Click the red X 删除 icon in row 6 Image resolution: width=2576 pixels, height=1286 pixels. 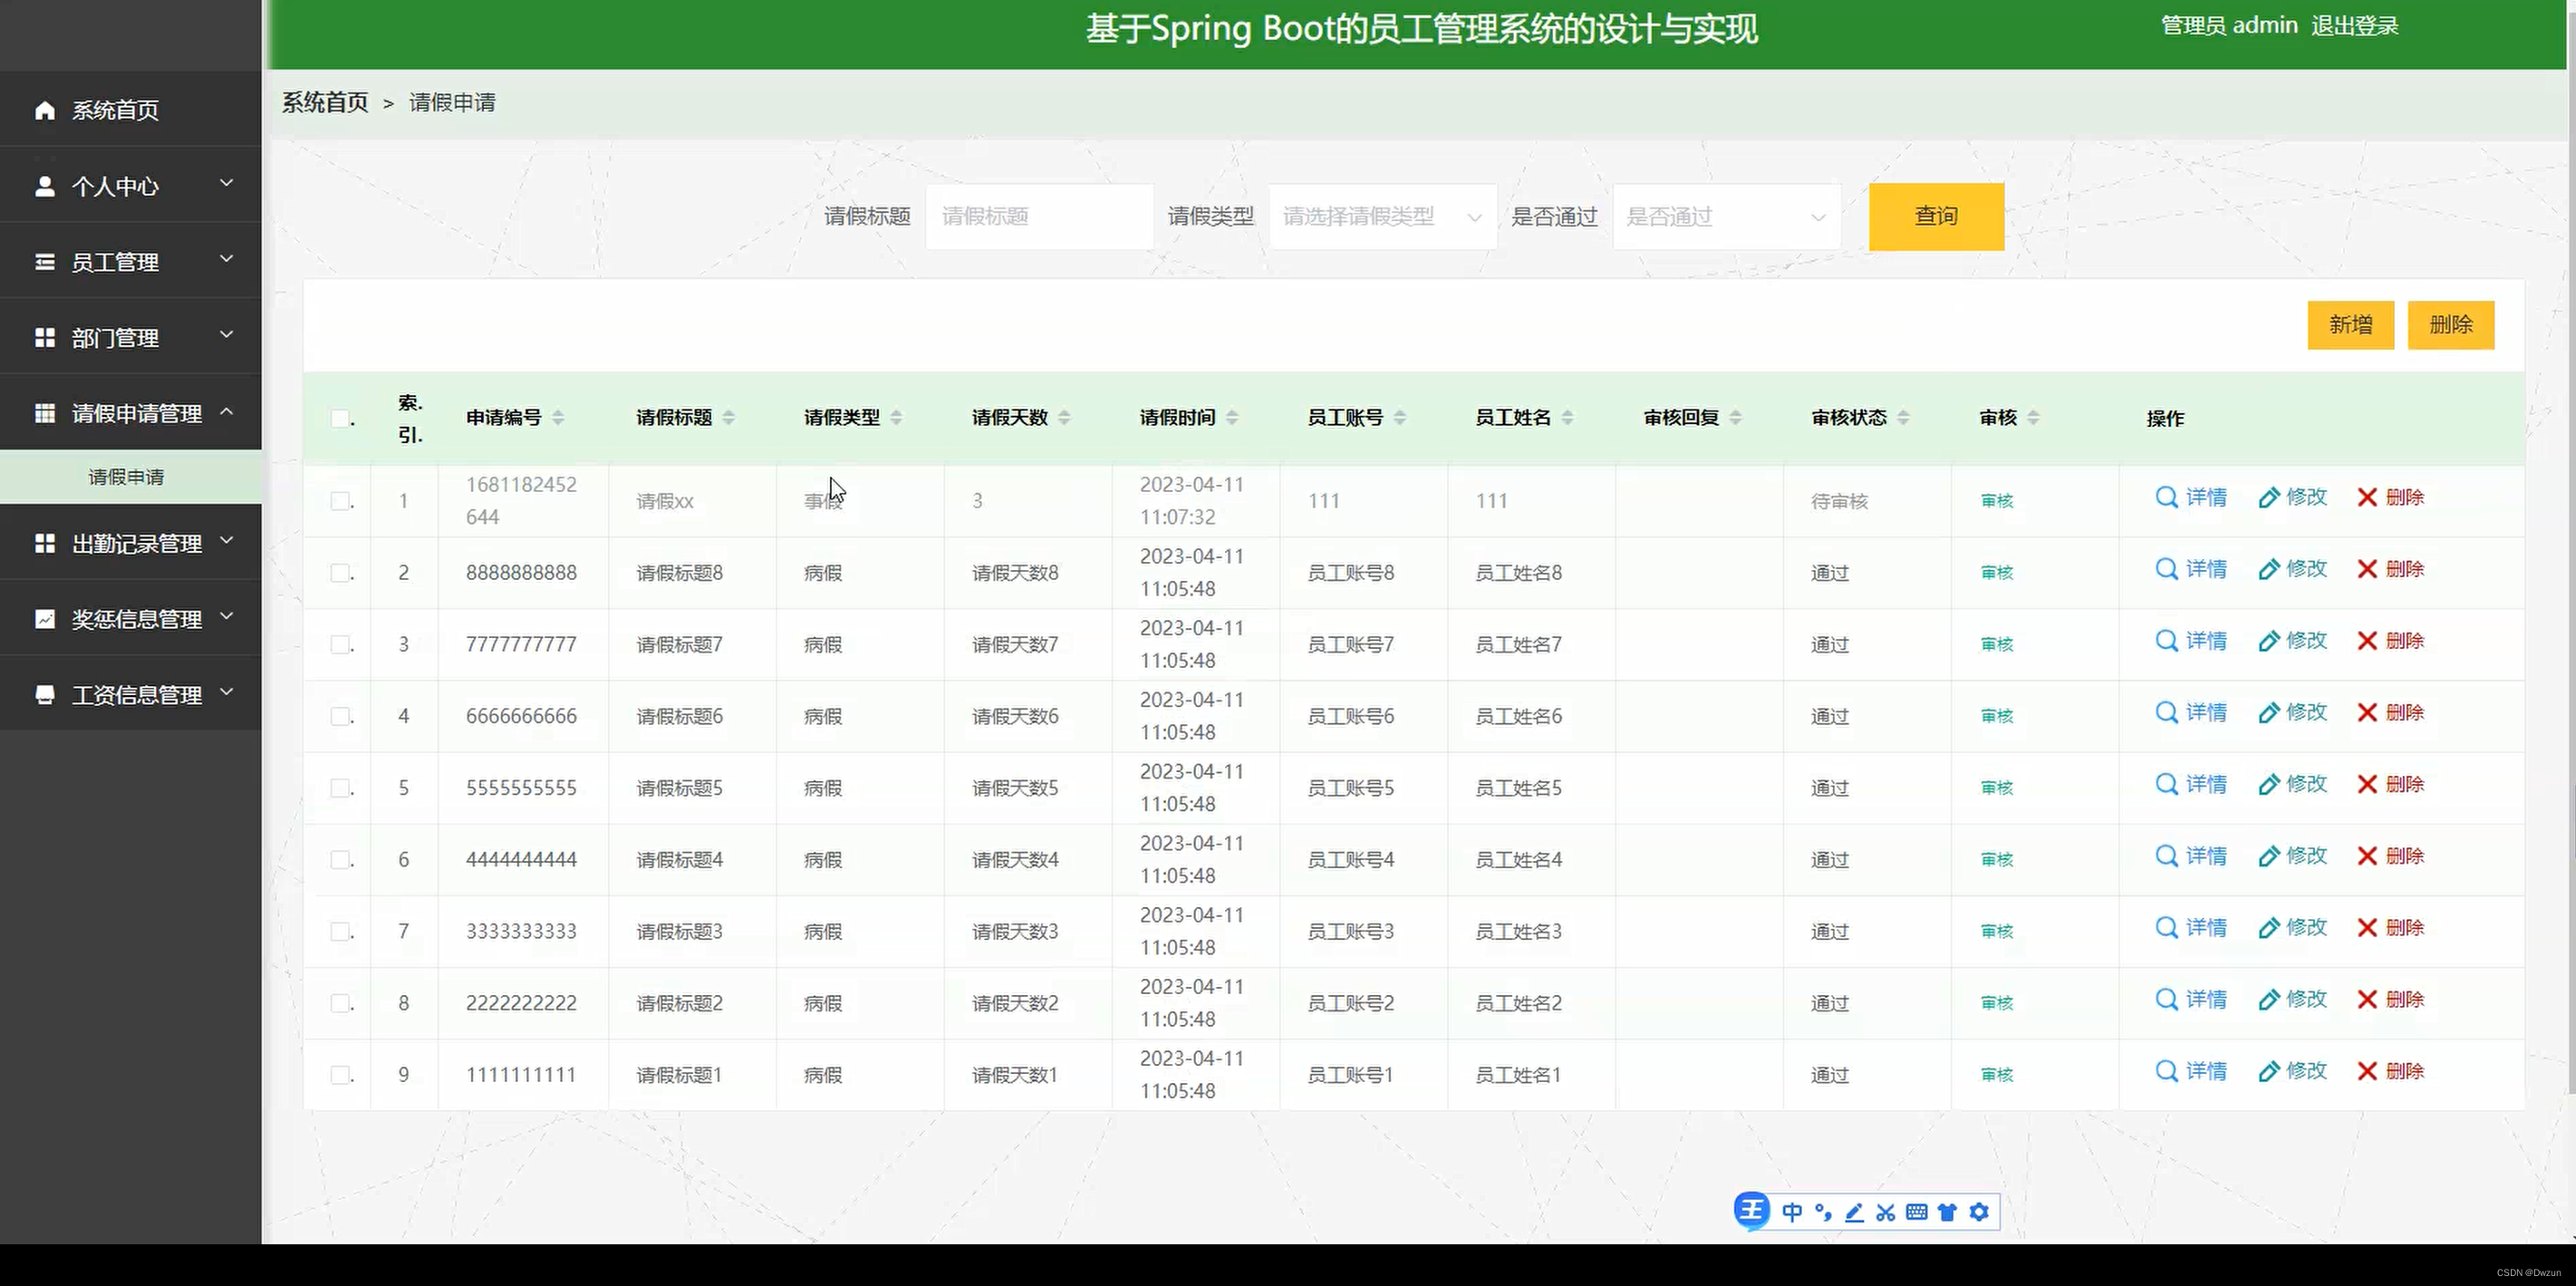pyautogui.click(x=2367, y=856)
